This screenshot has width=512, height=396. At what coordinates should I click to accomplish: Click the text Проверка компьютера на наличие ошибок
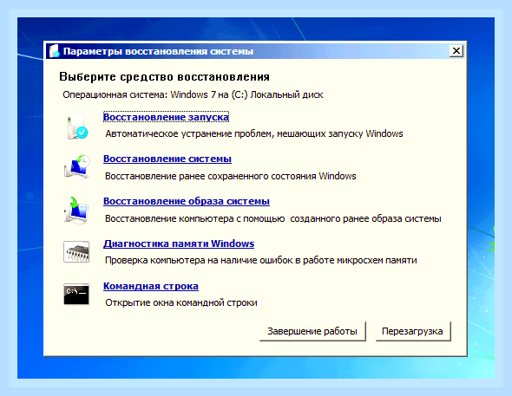261,261
